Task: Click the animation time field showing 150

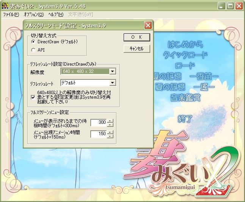Action: coord(99,134)
